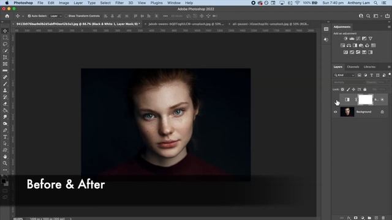Image resolution: width=392 pixels, height=220 pixels.
Task: Add a Curves adjustment
Action: pos(358,38)
